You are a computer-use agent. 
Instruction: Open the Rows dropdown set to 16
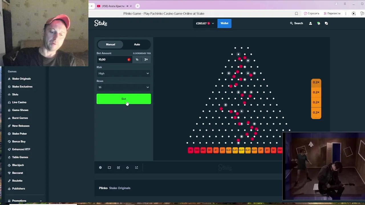tap(124, 87)
